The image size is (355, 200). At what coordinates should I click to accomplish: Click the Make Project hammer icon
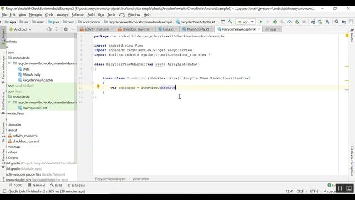point(230,22)
